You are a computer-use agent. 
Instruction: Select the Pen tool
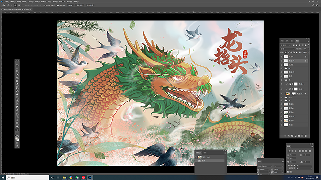17,113
